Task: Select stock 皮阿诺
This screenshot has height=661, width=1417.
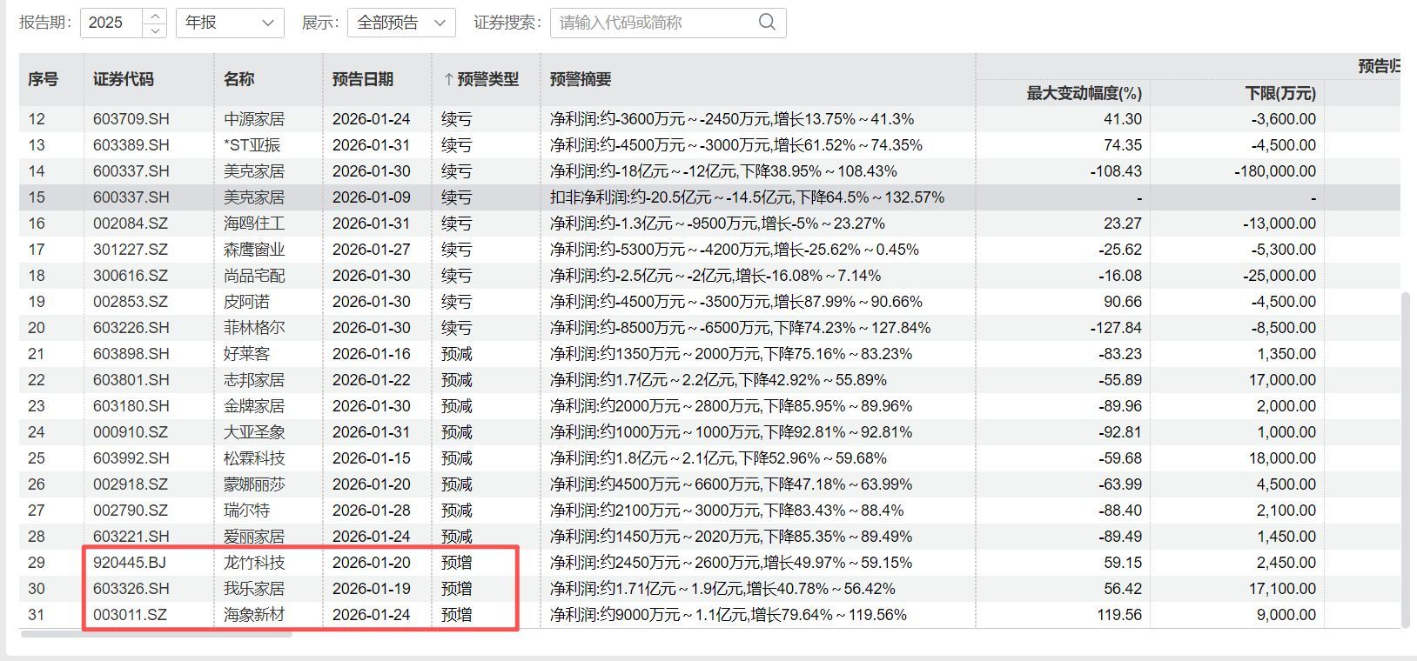Action: point(246,302)
